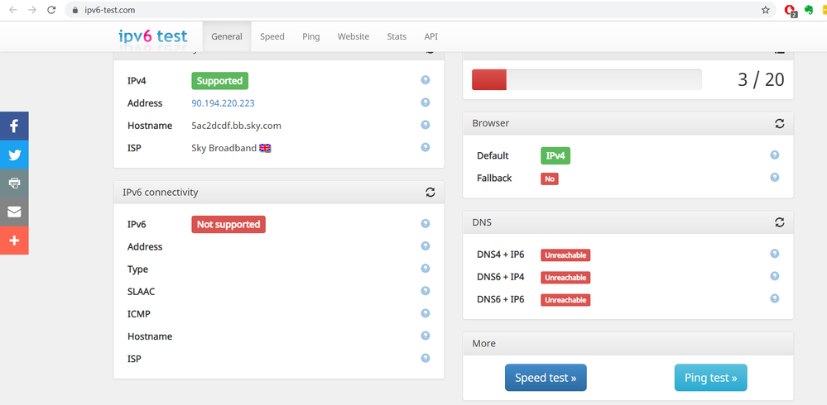Click the email share envelope icon
This screenshot has width=827, height=405.
14,212
